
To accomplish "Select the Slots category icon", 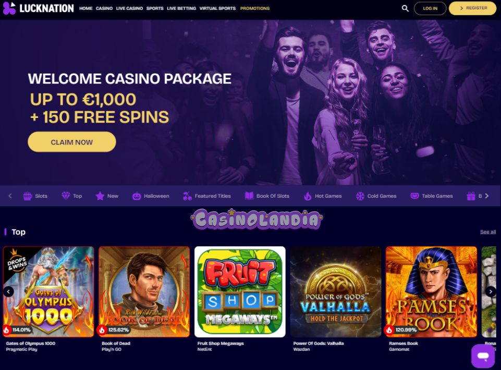I will pyautogui.click(x=28, y=196).
